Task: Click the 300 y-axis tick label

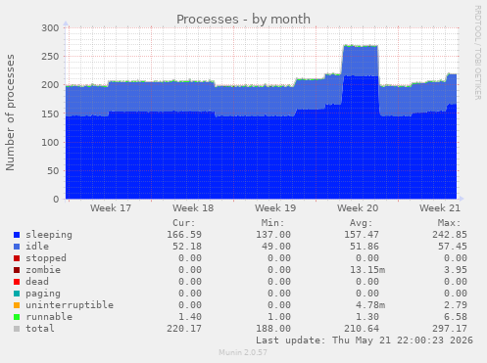Action: click(x=50, y=28)
